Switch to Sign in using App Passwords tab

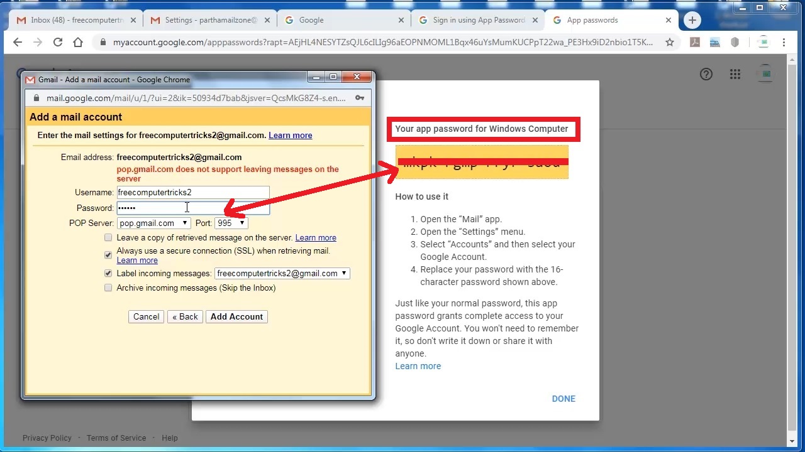click(x=478, y=20)
